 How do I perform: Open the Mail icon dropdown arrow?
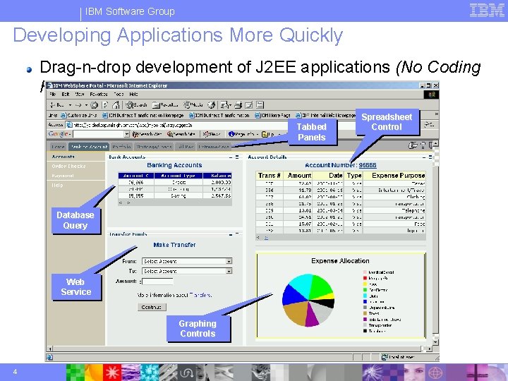click(230, 105)
